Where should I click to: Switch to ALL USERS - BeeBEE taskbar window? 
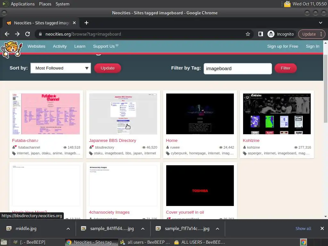[x=200, y=242]
